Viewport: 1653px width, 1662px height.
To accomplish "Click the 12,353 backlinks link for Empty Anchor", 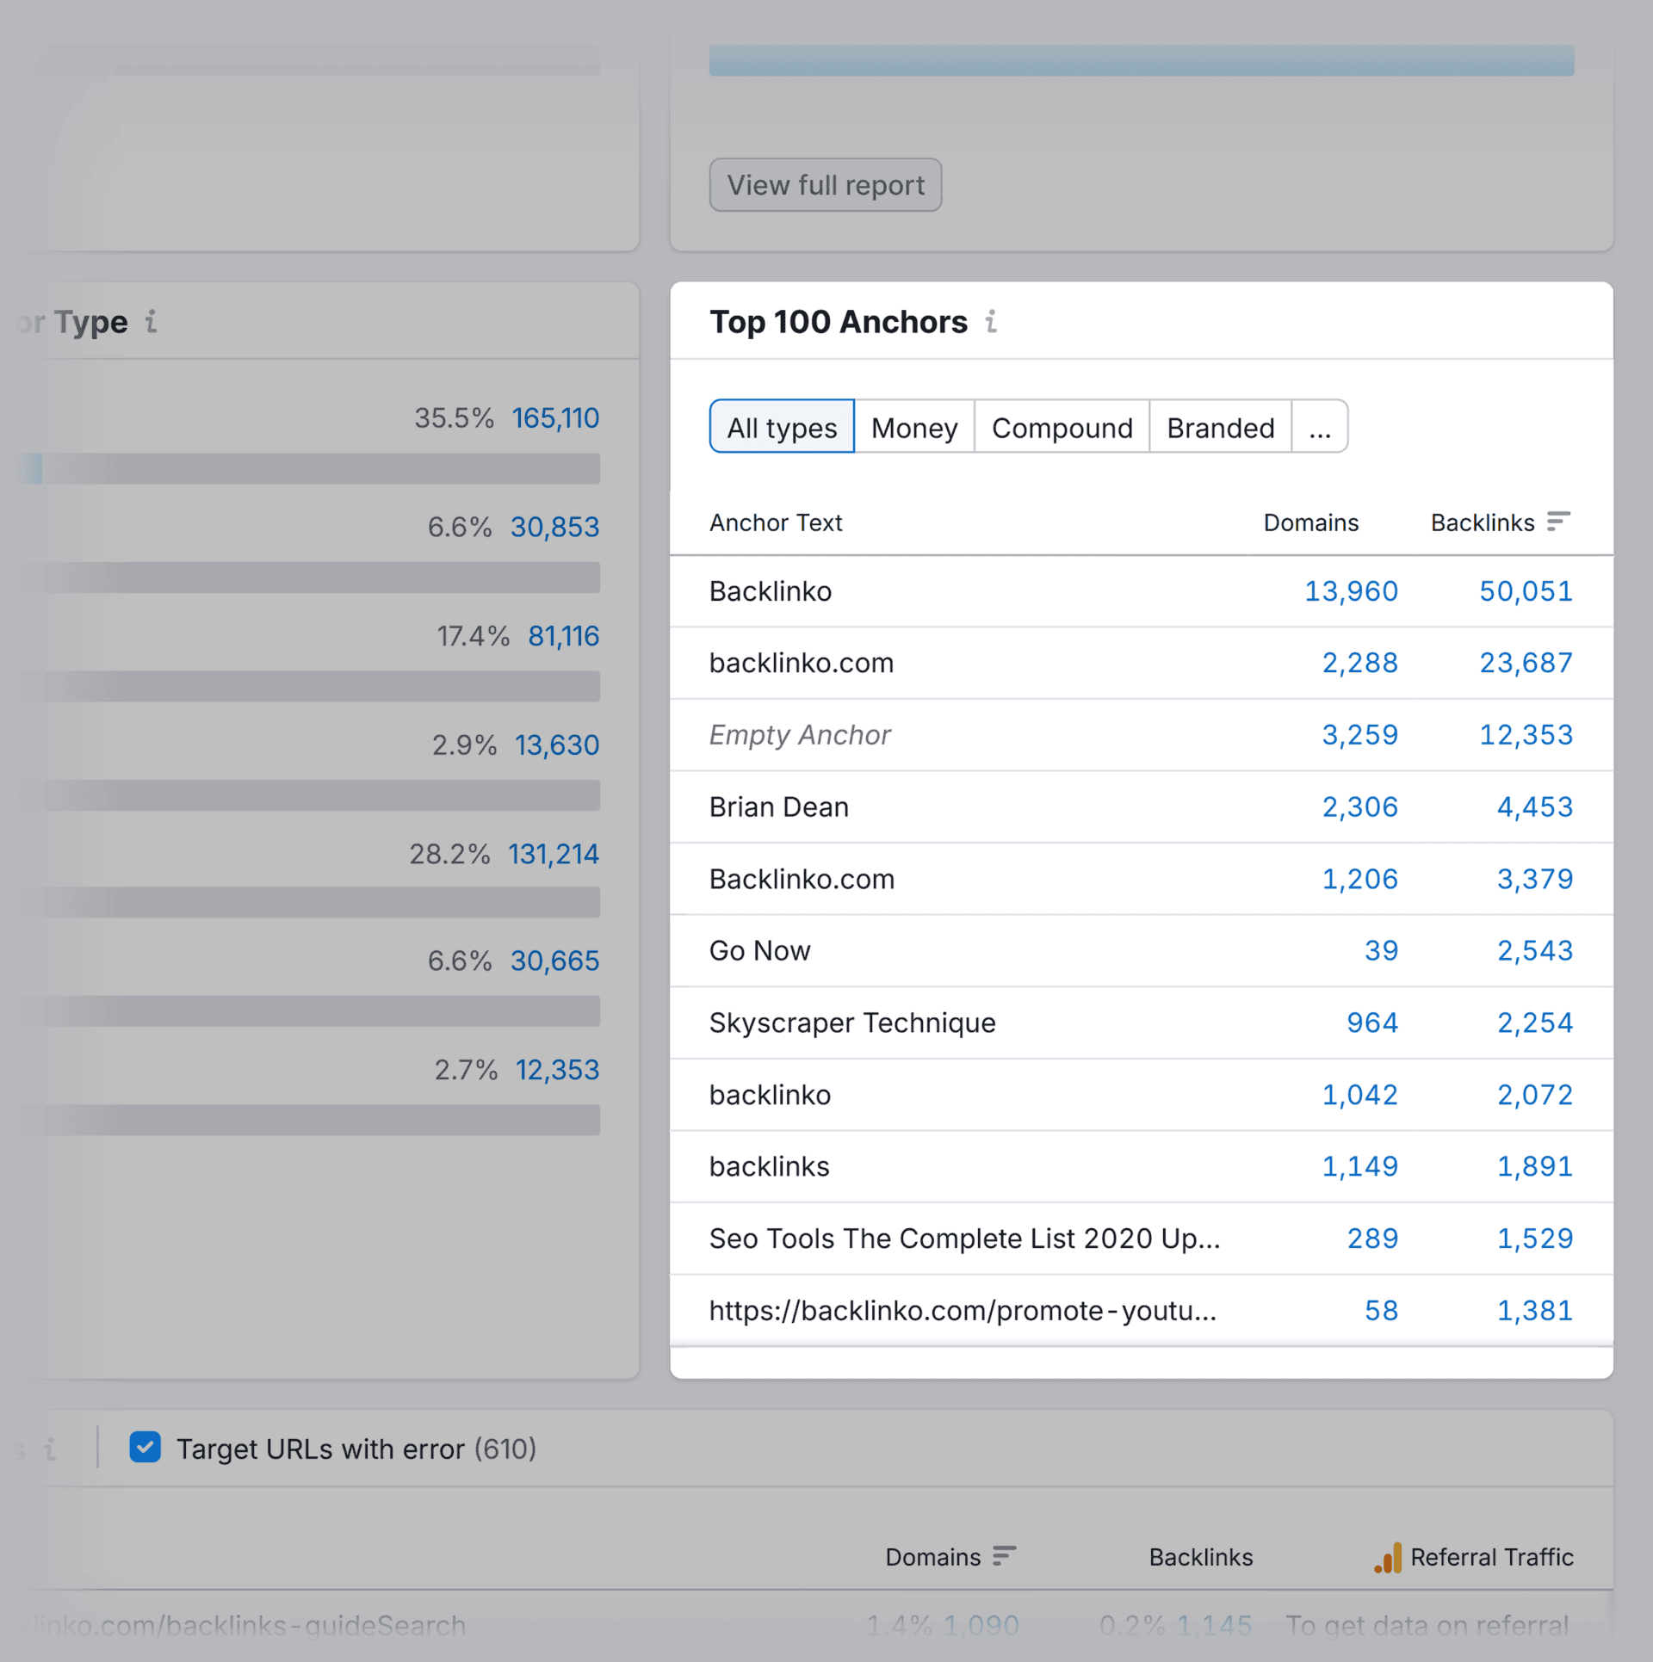I will pyautogui.click(x=1526, y=735).
